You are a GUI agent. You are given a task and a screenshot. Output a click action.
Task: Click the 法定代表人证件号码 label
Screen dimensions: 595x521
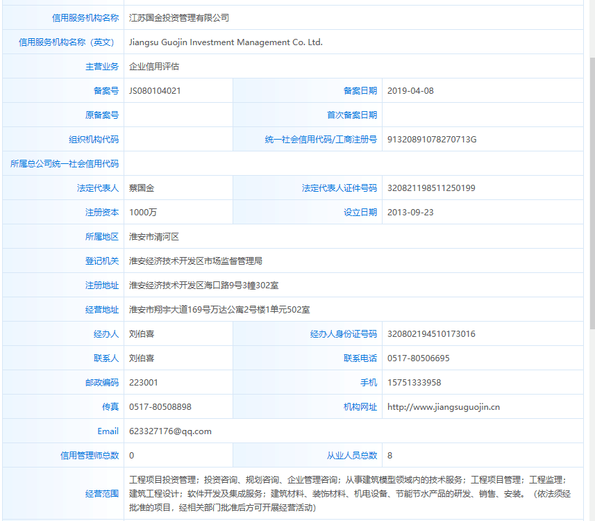coord(340,188)
